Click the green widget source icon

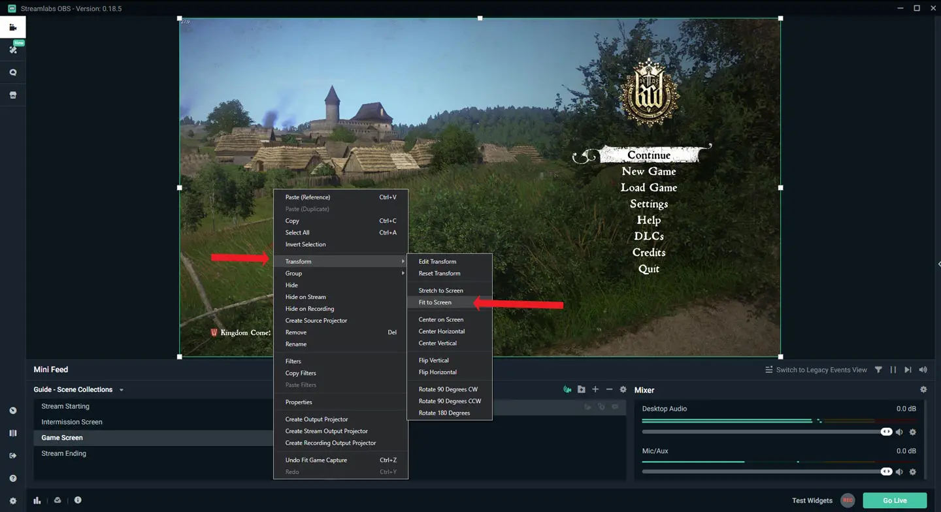567,389
